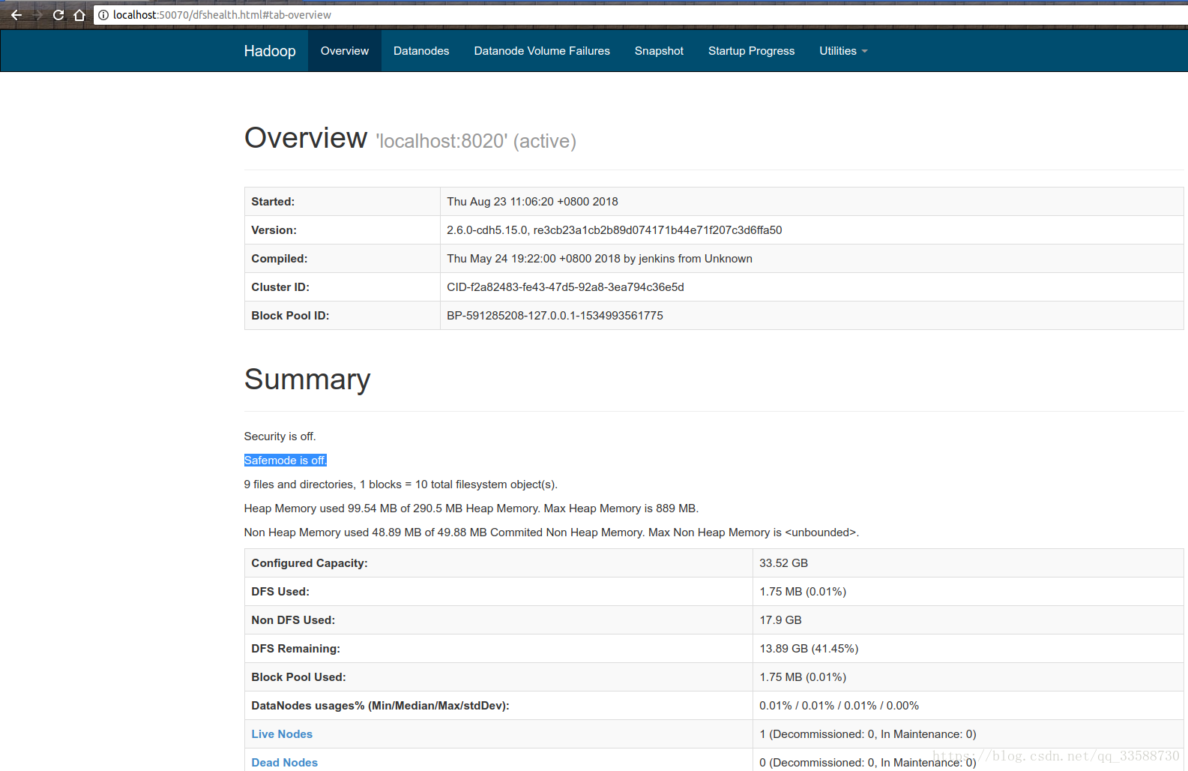
Task: Click the 'Version:' row label
Action: 274,230
